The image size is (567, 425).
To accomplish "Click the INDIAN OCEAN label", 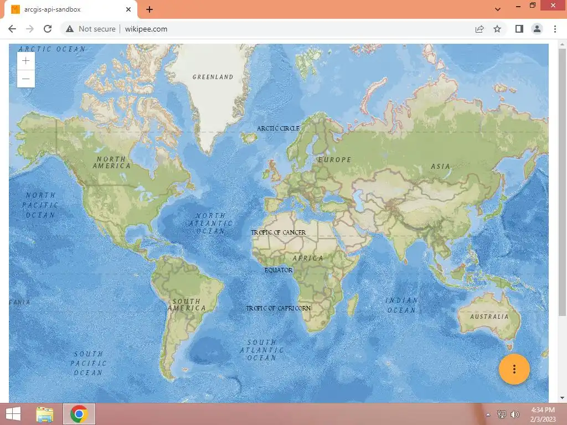I will (x=401, y=305).
